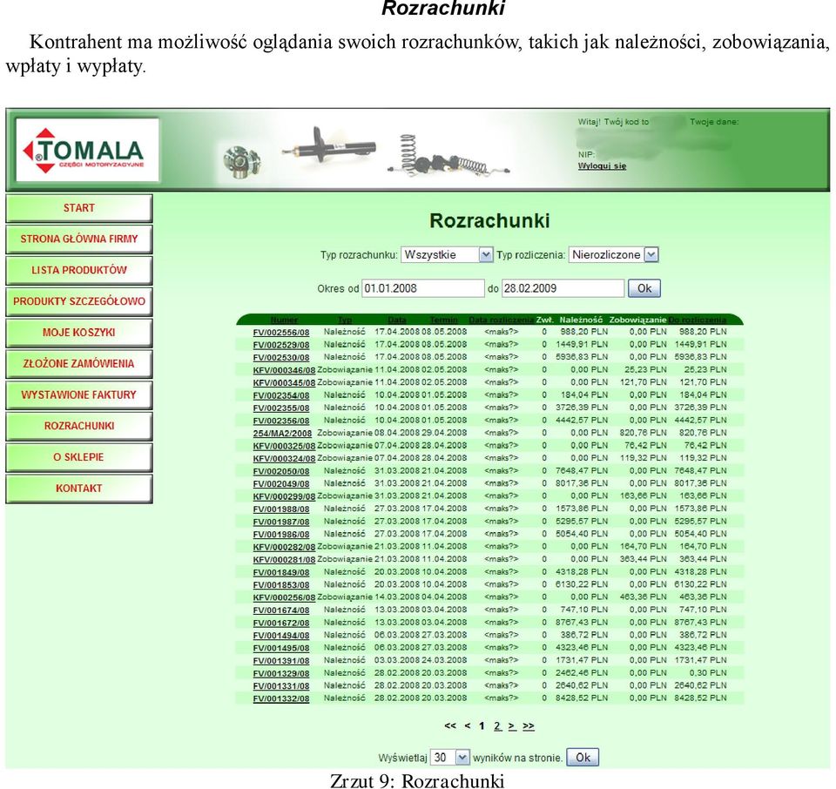Jump to last page with >> link
The image size is (836, 789).
coord(529,725)
